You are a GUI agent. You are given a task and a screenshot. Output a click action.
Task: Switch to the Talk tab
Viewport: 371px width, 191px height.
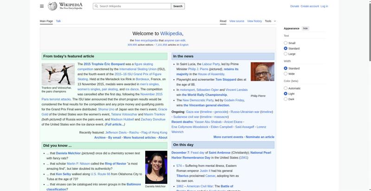(x=58, y=21)
